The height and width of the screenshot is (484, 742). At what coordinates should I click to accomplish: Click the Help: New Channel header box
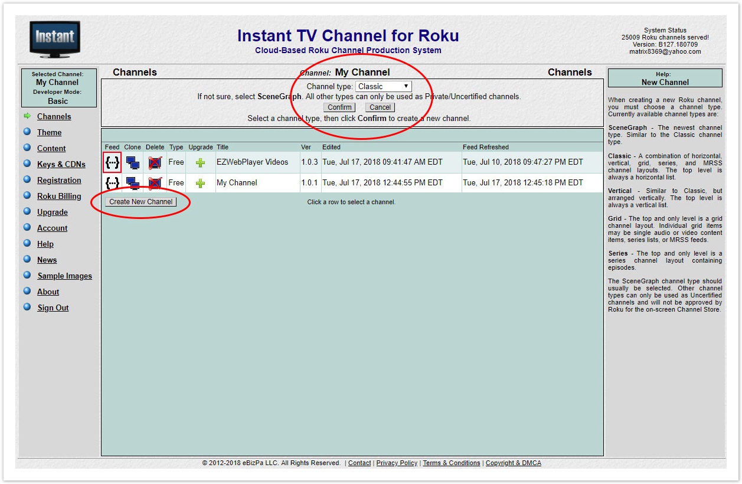(665, 79)
